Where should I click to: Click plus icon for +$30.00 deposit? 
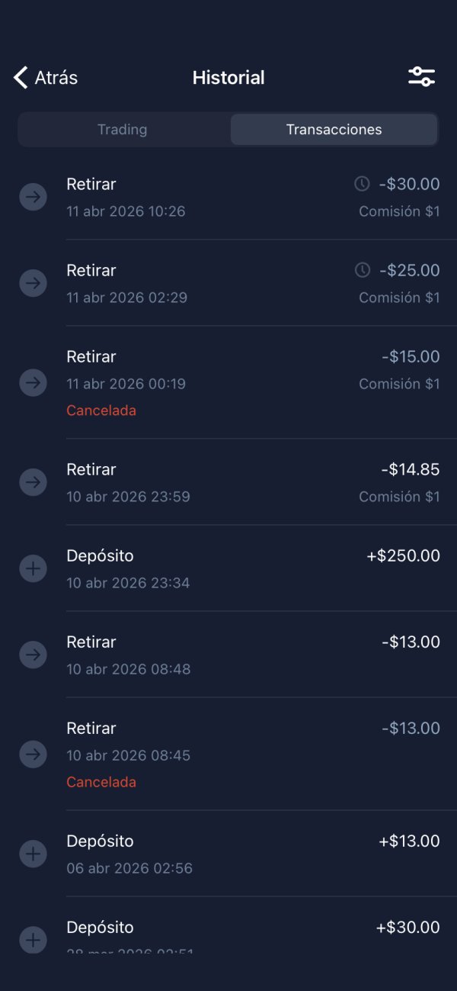[x=33, y=940]
